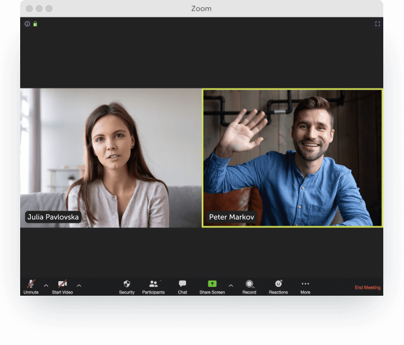
Task: Start recording with the Record button
Action: tap(249, 287)
